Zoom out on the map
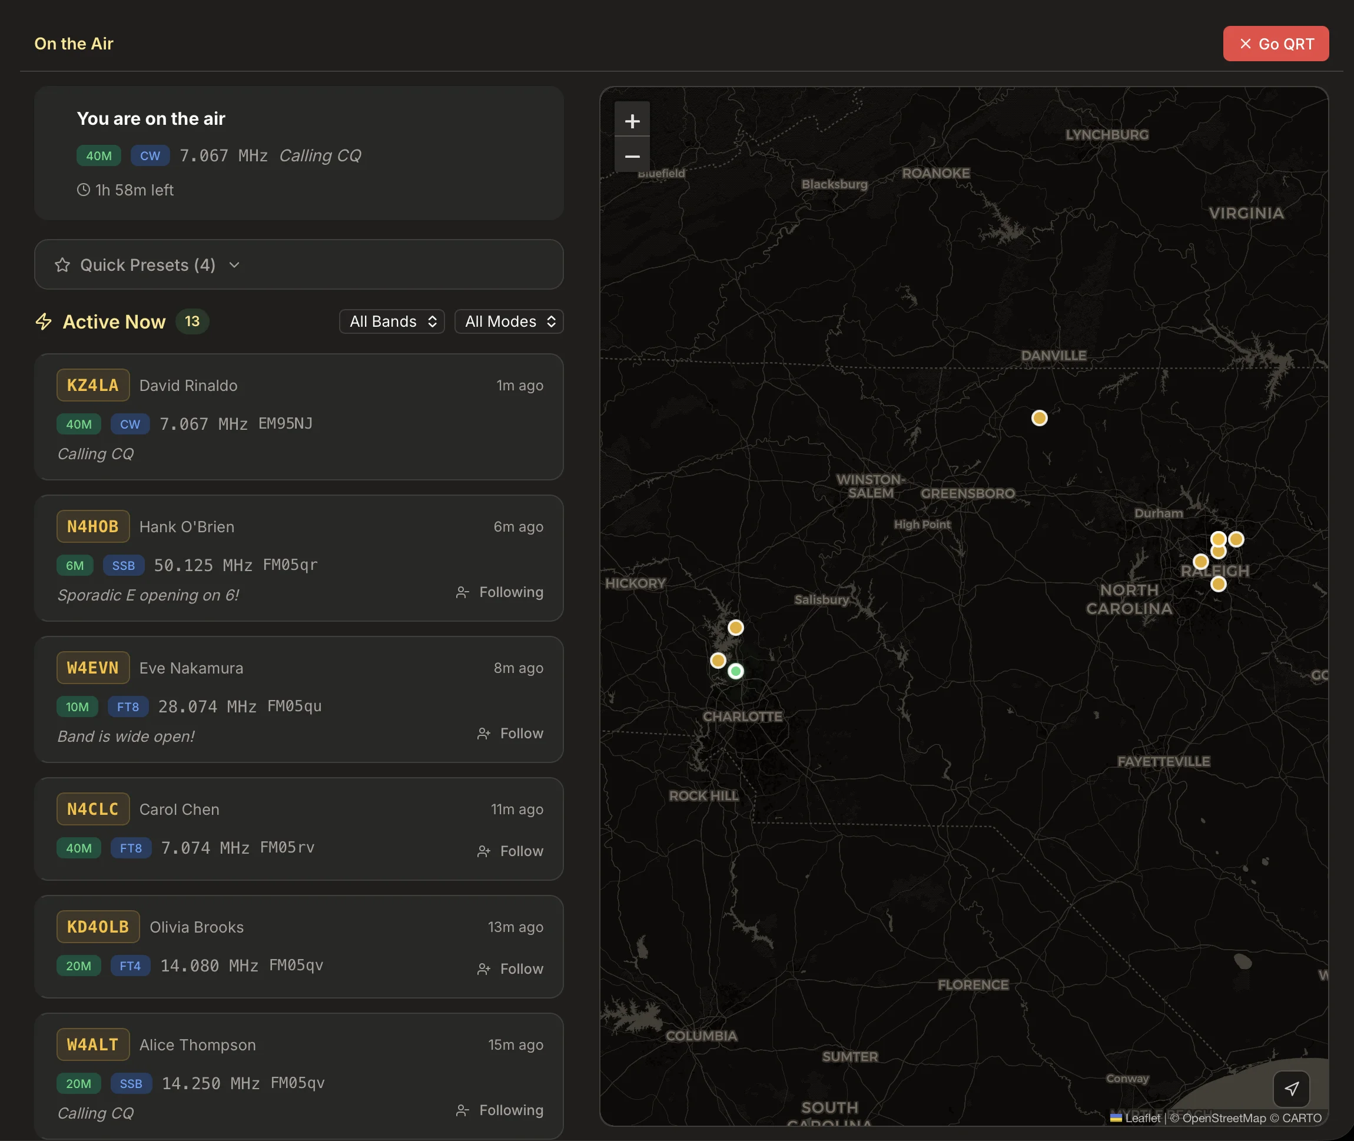Viewport: 1354px width, 1141px height. coord(632,155)
